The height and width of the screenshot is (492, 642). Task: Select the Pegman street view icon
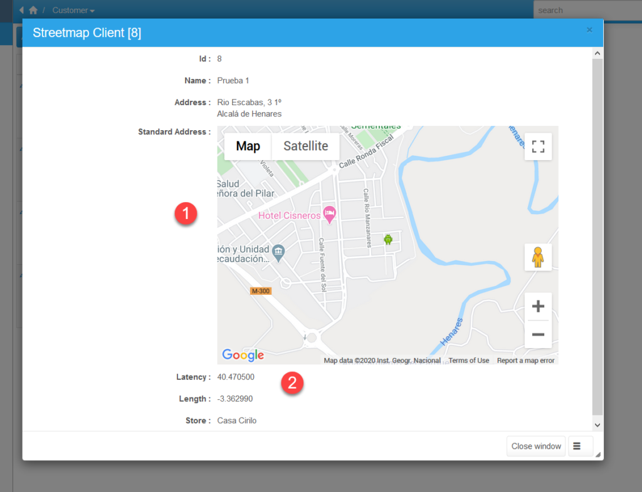538,257
